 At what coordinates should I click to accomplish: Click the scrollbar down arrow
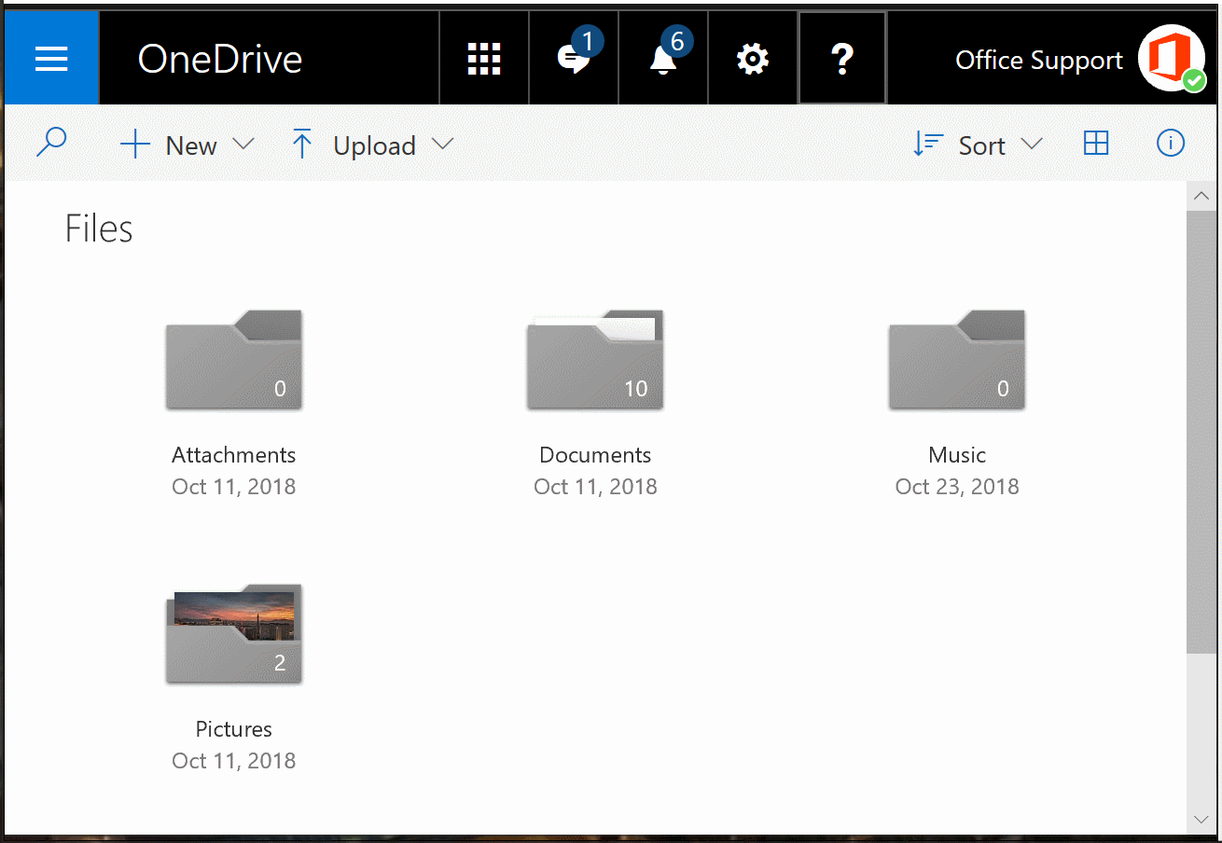(1201, 818)
